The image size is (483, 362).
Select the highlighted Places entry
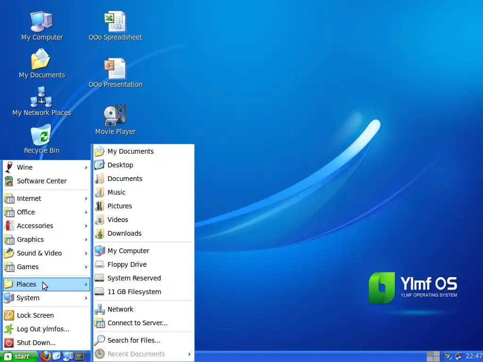(47, 284)
